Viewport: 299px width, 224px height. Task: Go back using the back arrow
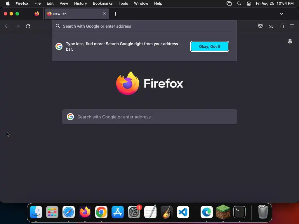coord(7,26)
